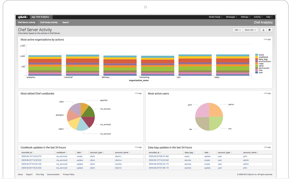This screenshot has width=291, height=179.
Task: Select the node legend entry
Action: point(259,64)
